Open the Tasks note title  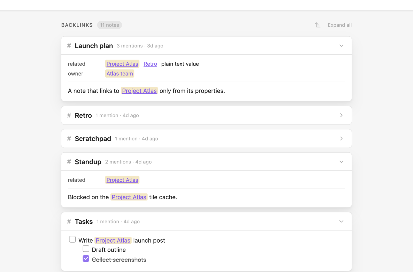point(84,222)
